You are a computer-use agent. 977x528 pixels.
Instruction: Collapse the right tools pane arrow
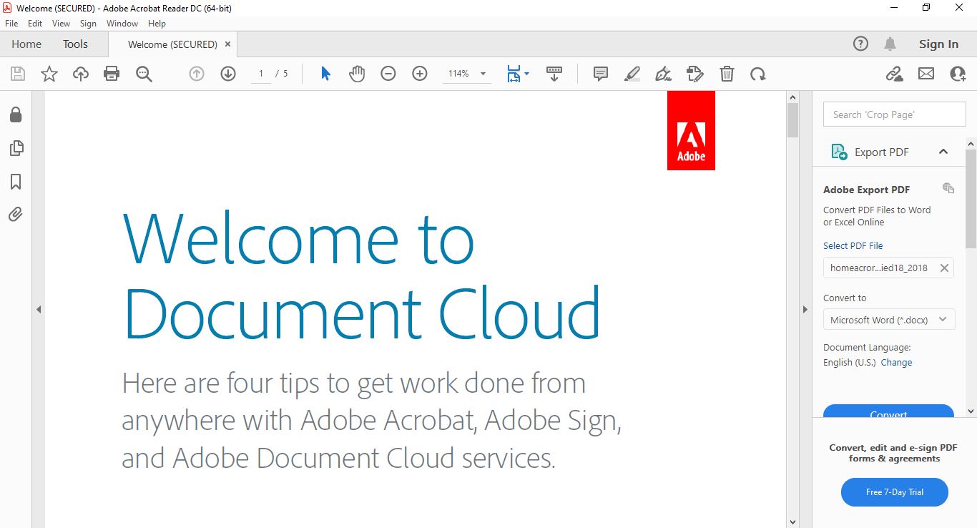point(805,310)
